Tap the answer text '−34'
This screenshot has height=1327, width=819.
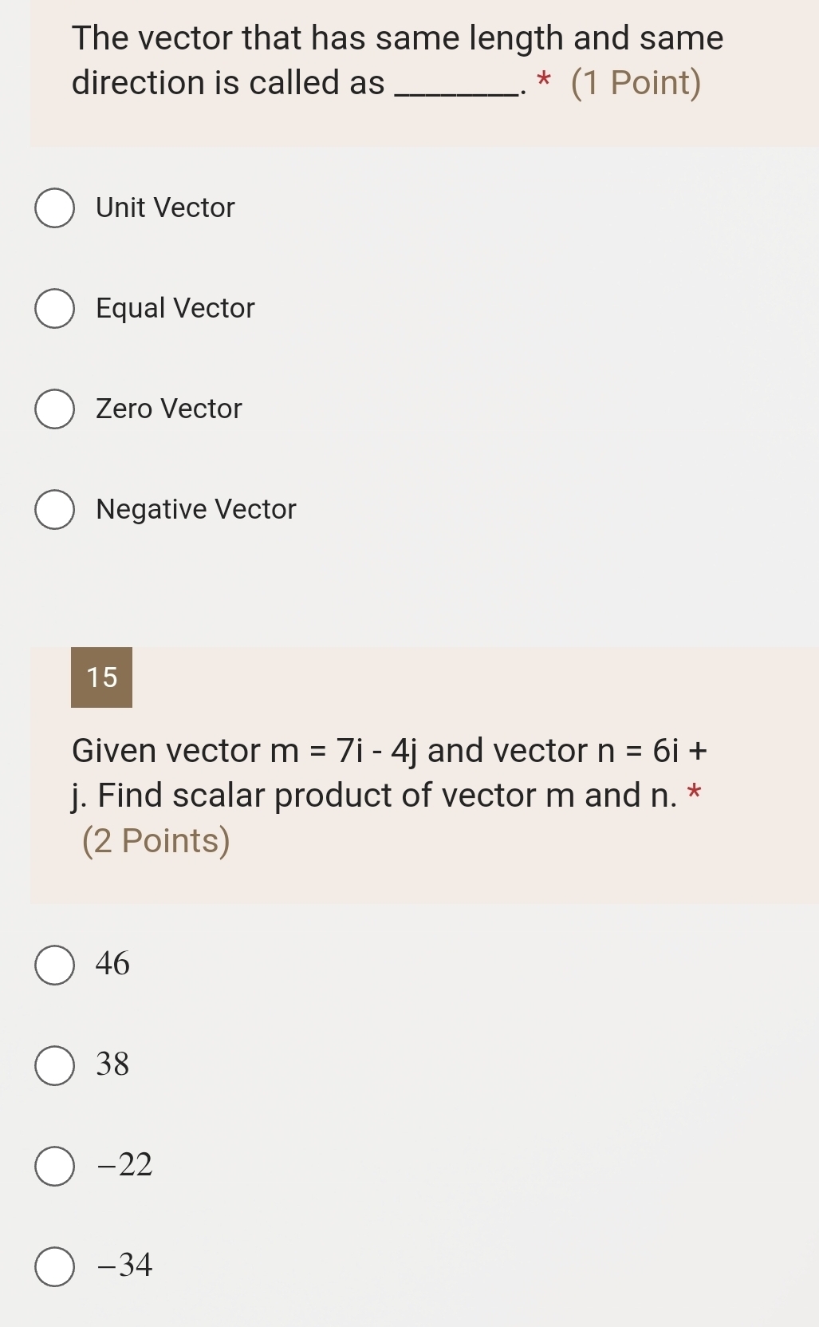click(x=124, y=1266)
